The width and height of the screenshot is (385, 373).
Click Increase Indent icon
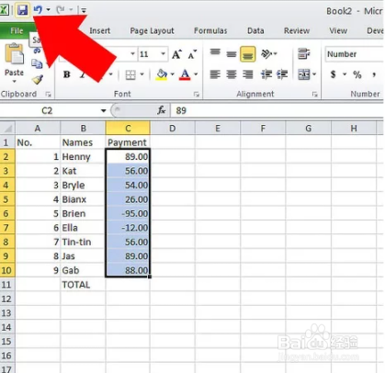[282, 74]
